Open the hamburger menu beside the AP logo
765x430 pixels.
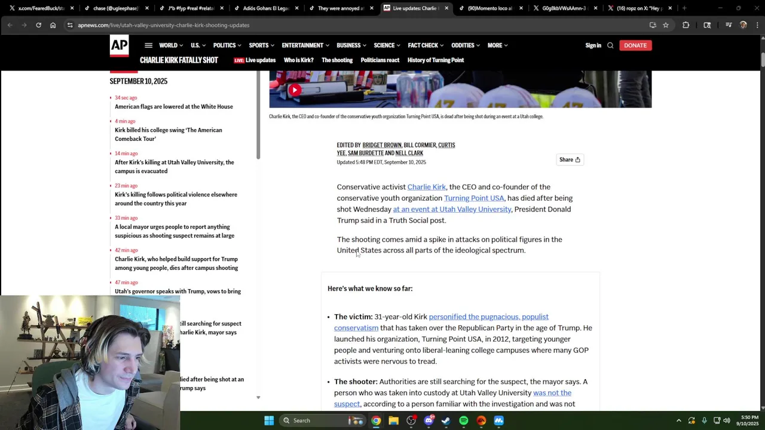[148, 45]
